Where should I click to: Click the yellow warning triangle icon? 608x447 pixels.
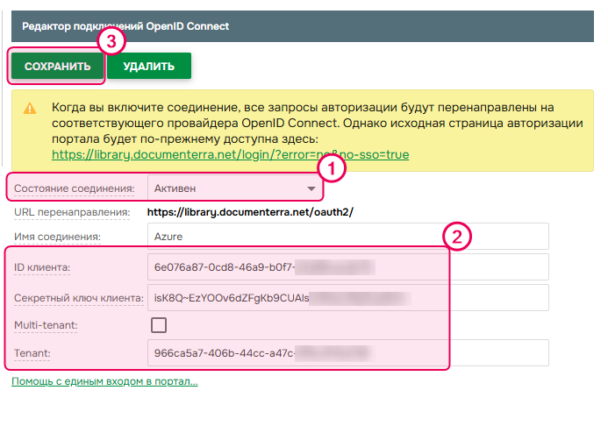[30, 109]
